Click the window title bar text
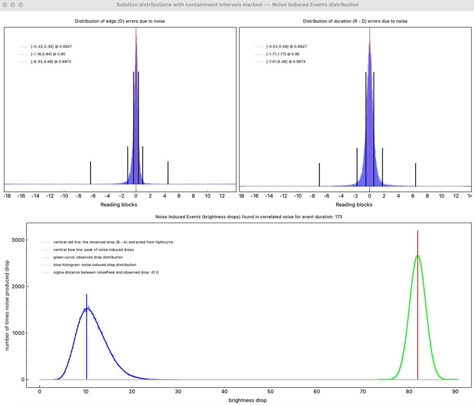The image size is (474, 406). click(x=237, y=5)
